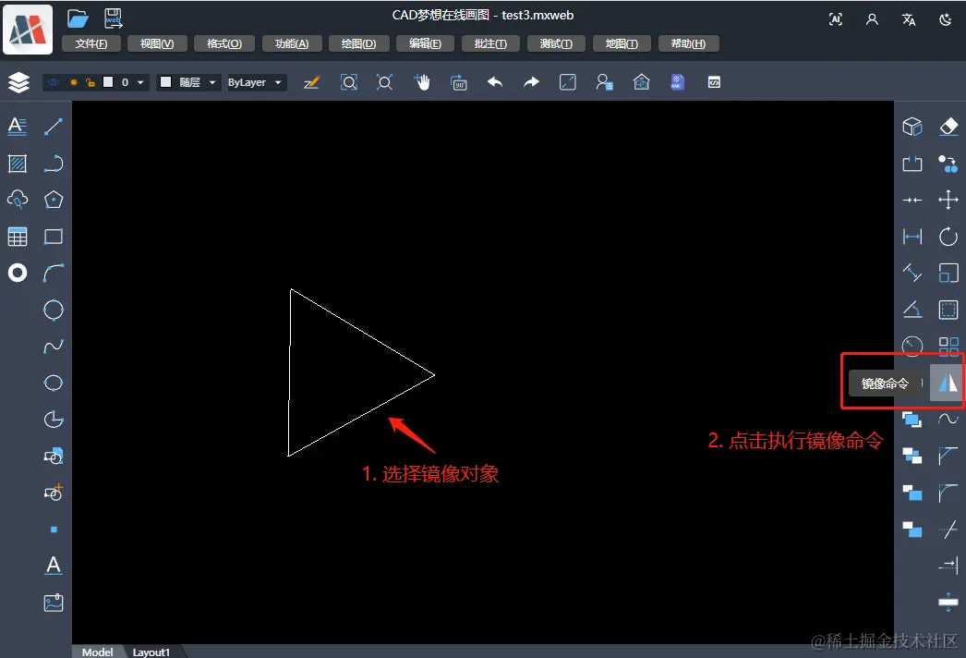Open the ByLayer linetype dropdown
The height and width of the screenshot is (658, 966).
(257, 82)
